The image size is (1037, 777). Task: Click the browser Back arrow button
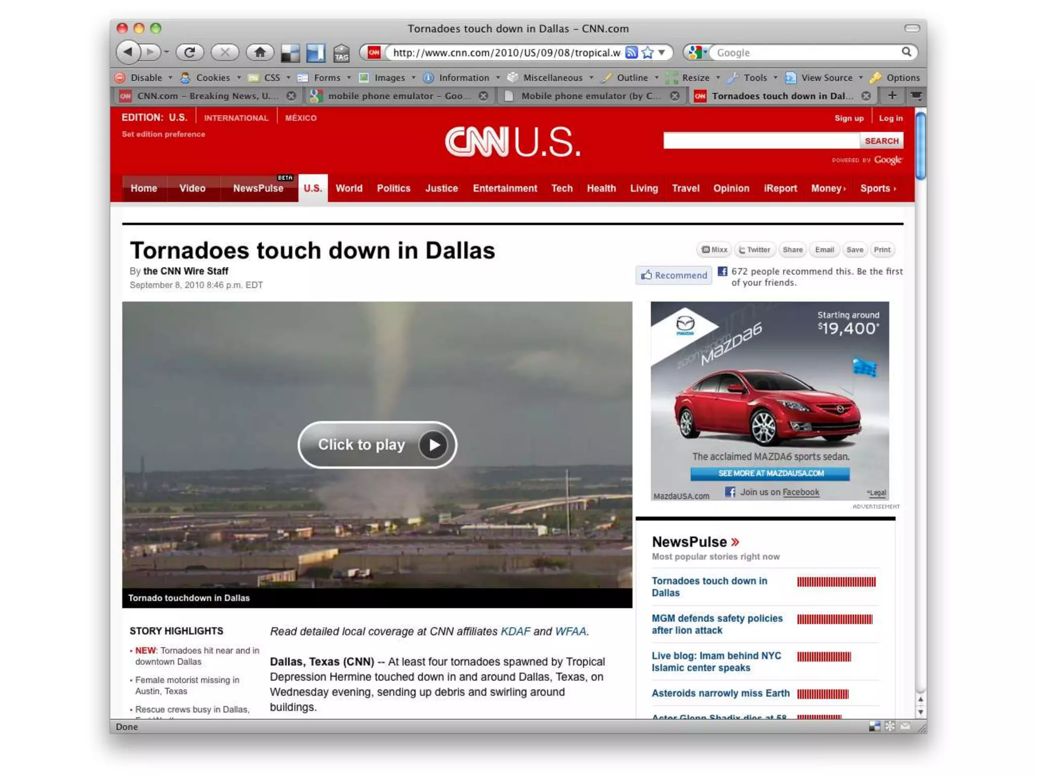[129, 52]
